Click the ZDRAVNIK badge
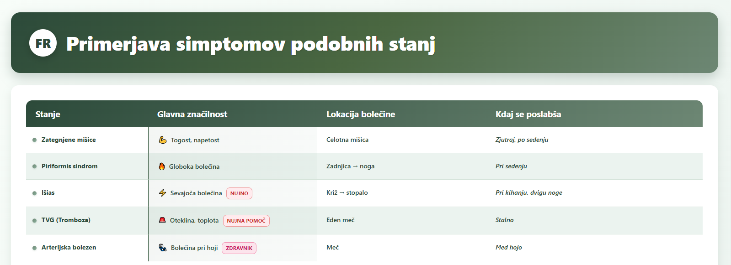731x265 pixels. click(x=239, y=248)
